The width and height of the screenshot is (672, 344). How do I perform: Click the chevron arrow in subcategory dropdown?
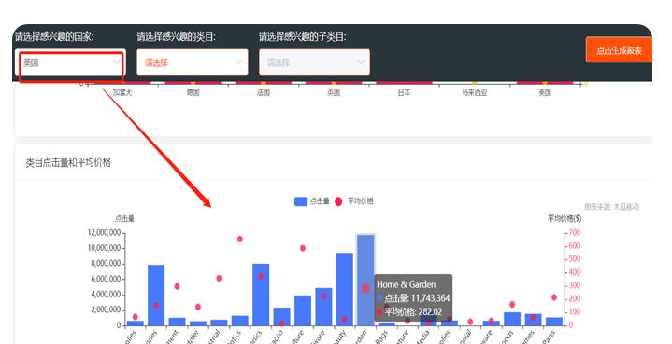coord(361,62)
